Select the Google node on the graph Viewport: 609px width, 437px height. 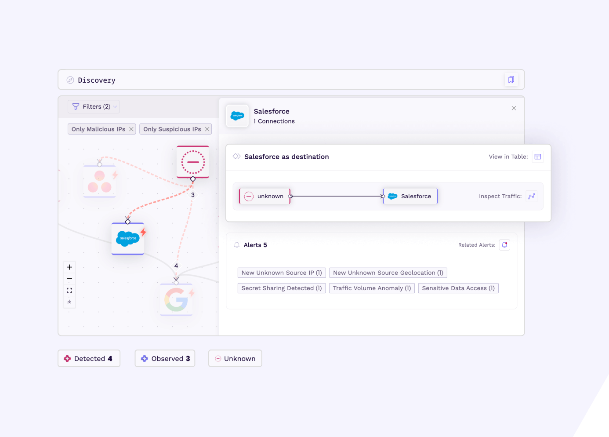pyautogui.click(x=176, y=300)
